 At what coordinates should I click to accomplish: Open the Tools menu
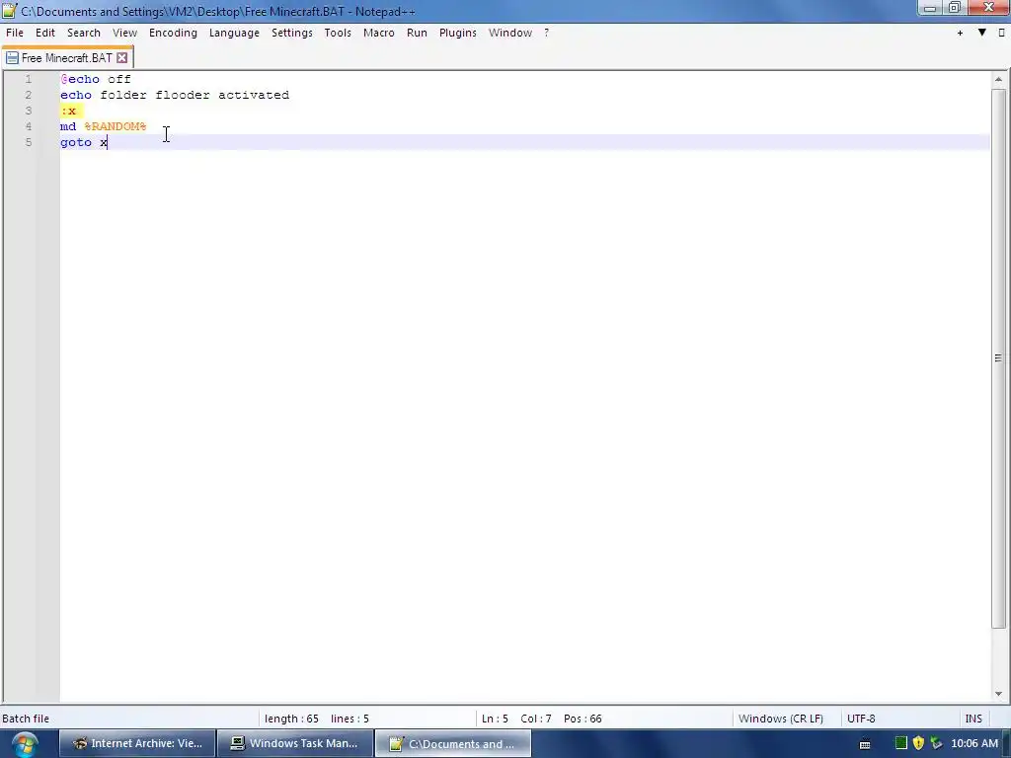click(338, 33)
